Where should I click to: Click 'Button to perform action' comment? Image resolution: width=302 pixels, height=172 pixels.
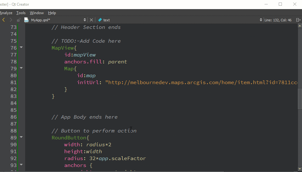pyautogui.click(x=94, y=131)
